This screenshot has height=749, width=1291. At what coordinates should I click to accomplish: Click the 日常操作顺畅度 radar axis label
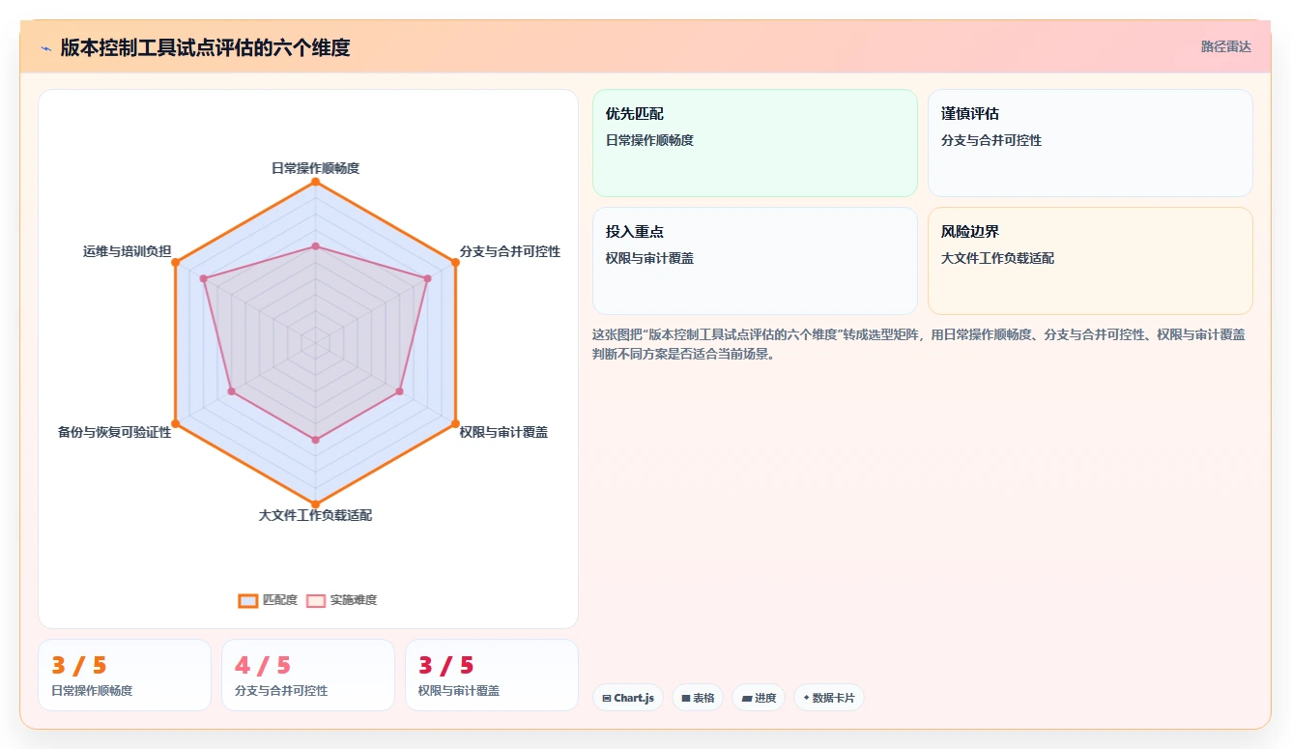click(x=315, y=168)
